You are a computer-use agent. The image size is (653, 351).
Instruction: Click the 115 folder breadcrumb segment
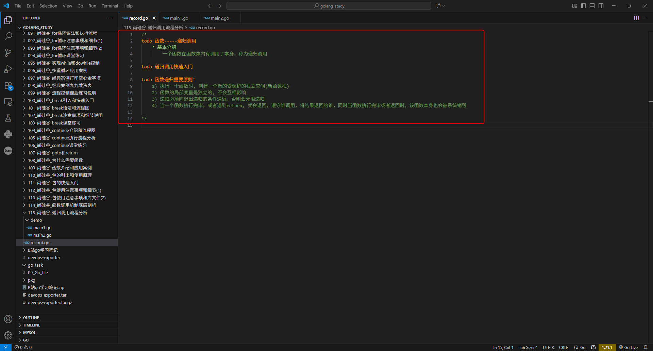(153, 28)
